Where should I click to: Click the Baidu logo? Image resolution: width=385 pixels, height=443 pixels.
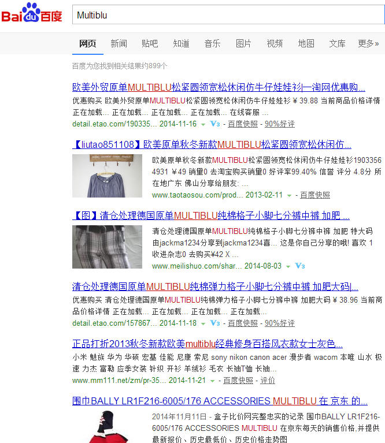(32, 13)
